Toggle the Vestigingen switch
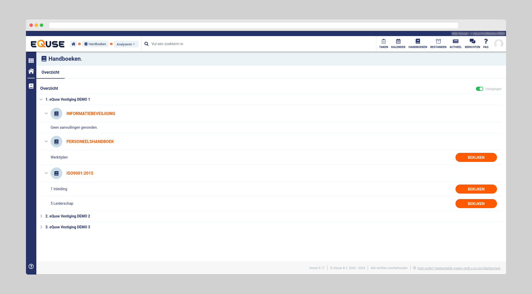532x294 pixels. pos(479,89)
